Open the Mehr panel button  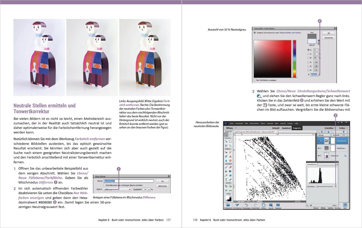(345, 206)
